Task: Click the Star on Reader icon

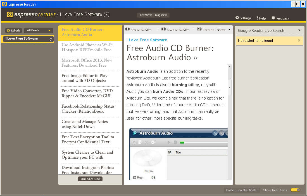Action: (x=128, y=29)
